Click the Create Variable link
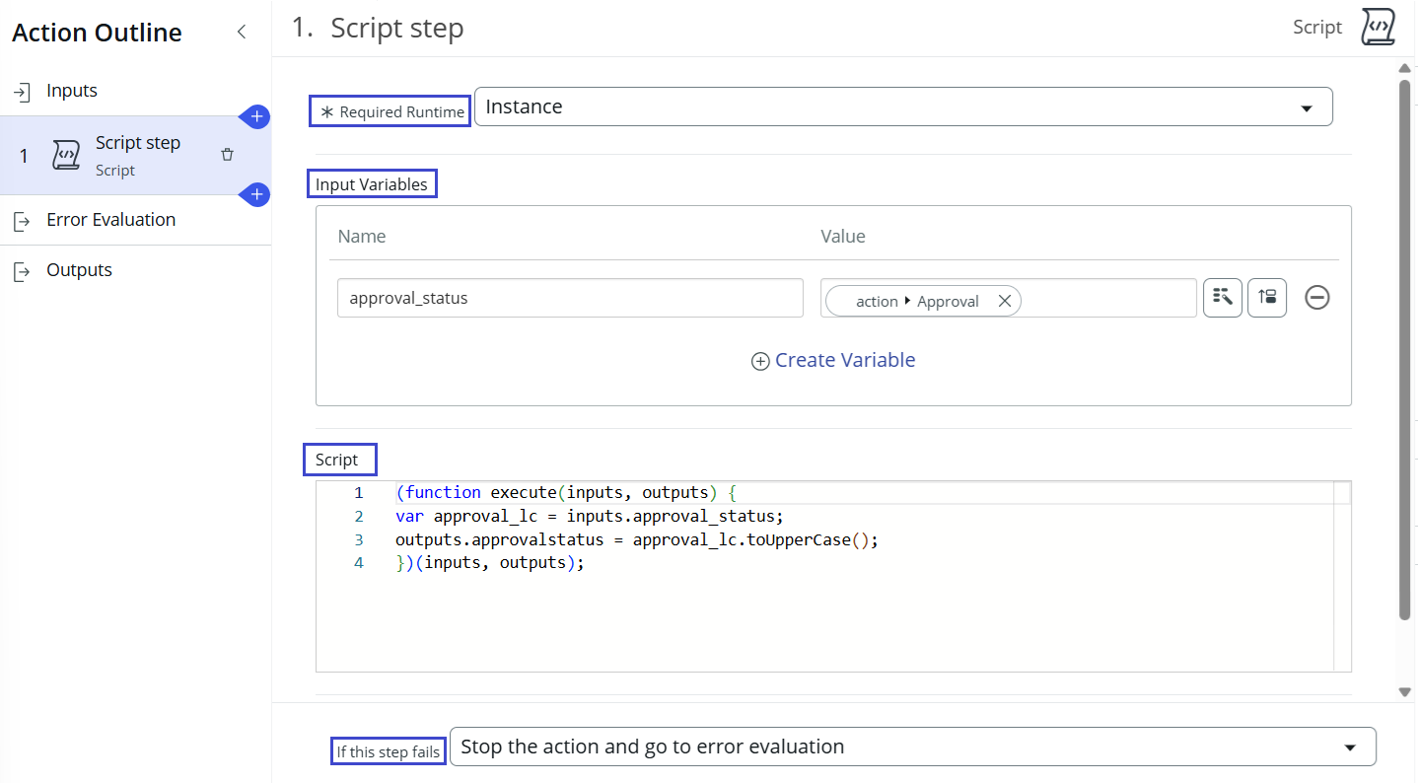The height and width of the screenshot is (783, 1418). coord(833,361)
